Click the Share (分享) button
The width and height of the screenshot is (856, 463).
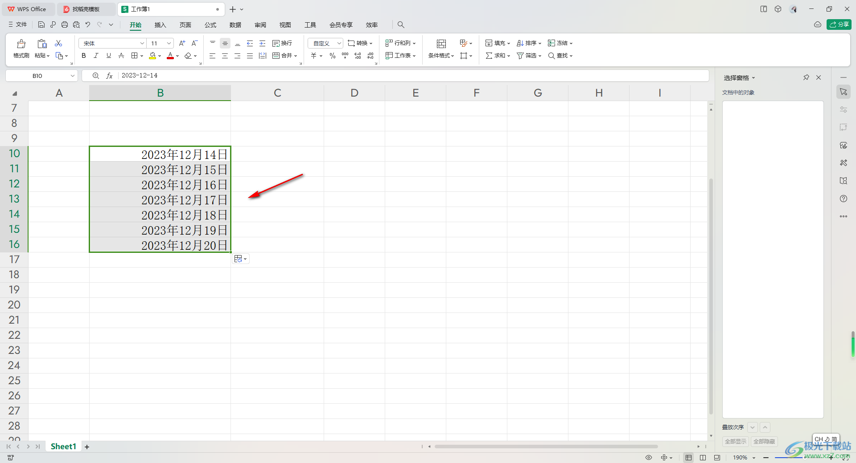[x=839, y=24]
